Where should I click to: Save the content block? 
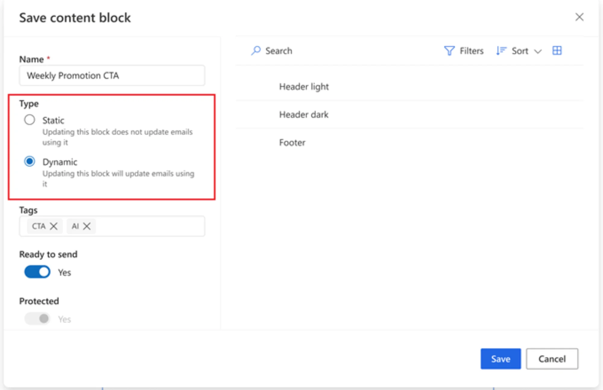[x=500, y=359]
